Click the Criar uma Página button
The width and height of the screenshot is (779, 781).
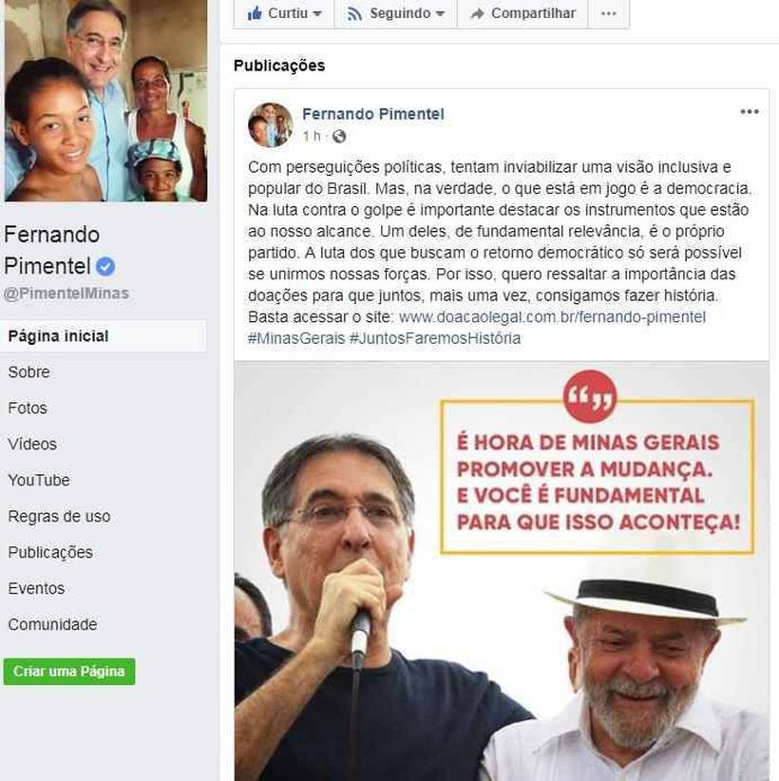tap(69, 672)
